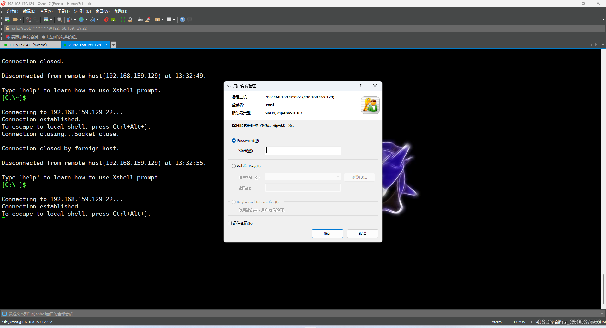
Task: Open the virtual keyboard icon
Action: (140, 20)
